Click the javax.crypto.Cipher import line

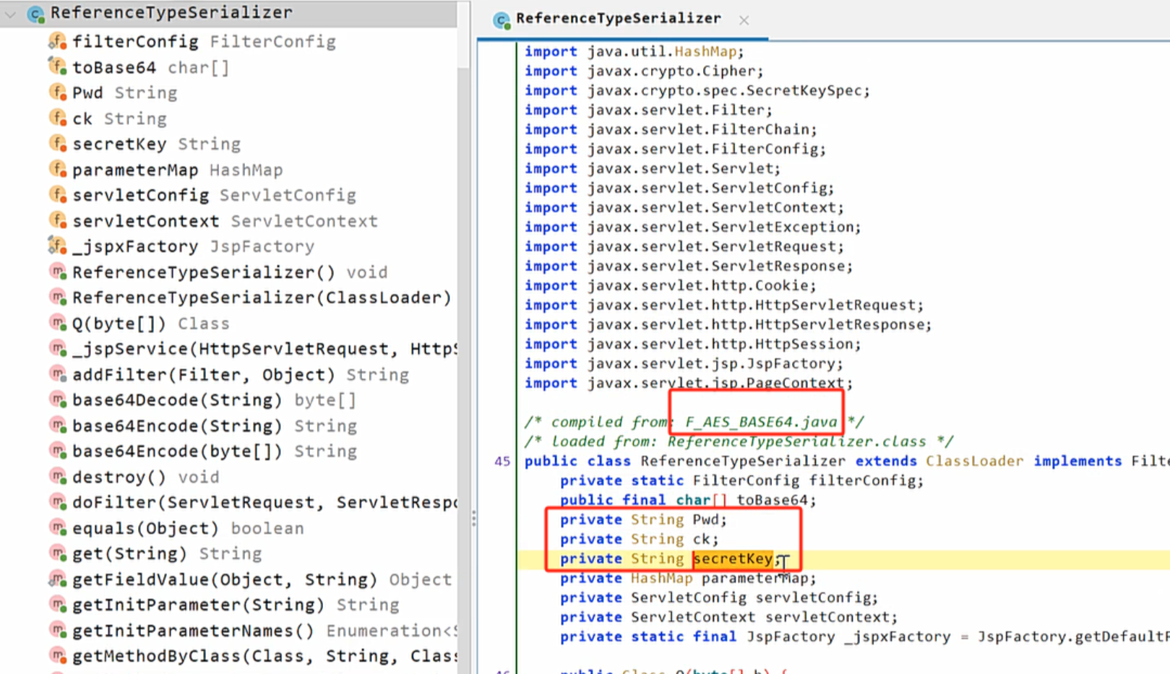[x=643, y=71]
